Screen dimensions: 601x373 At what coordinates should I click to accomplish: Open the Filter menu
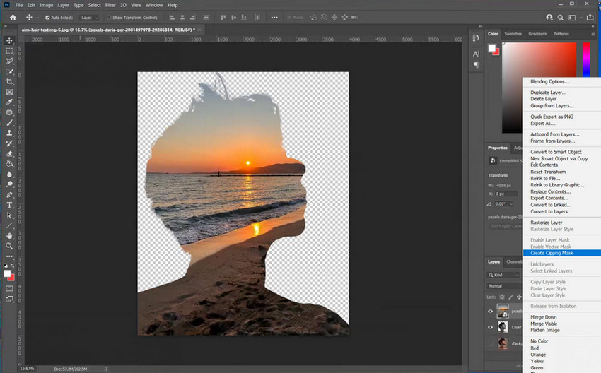pos(110,5)
